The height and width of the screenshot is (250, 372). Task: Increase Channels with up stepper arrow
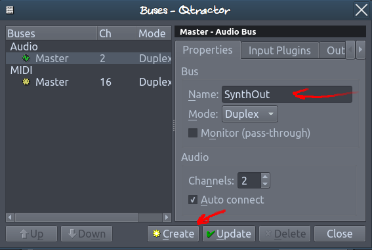265,177
